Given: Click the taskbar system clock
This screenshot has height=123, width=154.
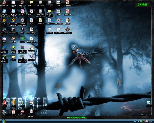Looking at the screenshot, I should tap(151, 121).
